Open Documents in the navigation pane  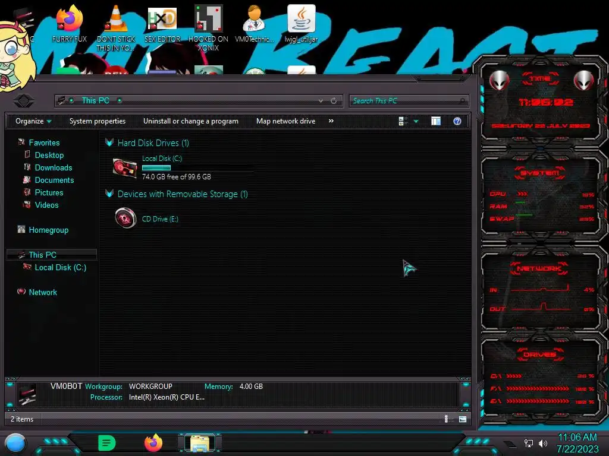coord(54,180)
